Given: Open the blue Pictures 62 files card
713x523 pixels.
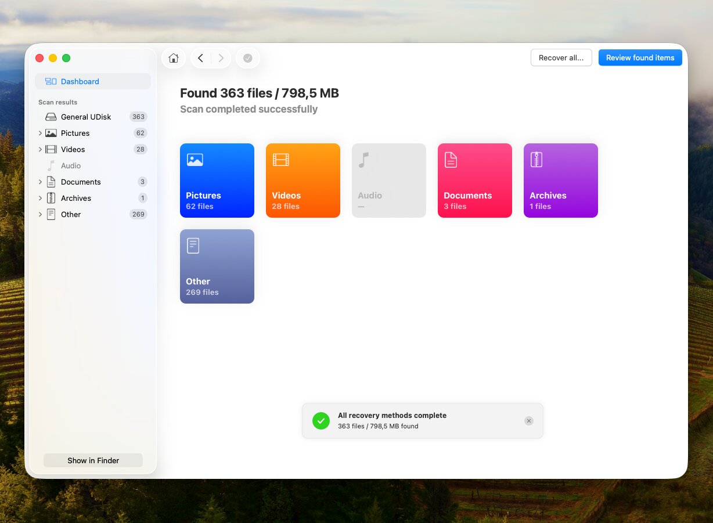Looking at the screenshot, I should click(x=217, y=181).
